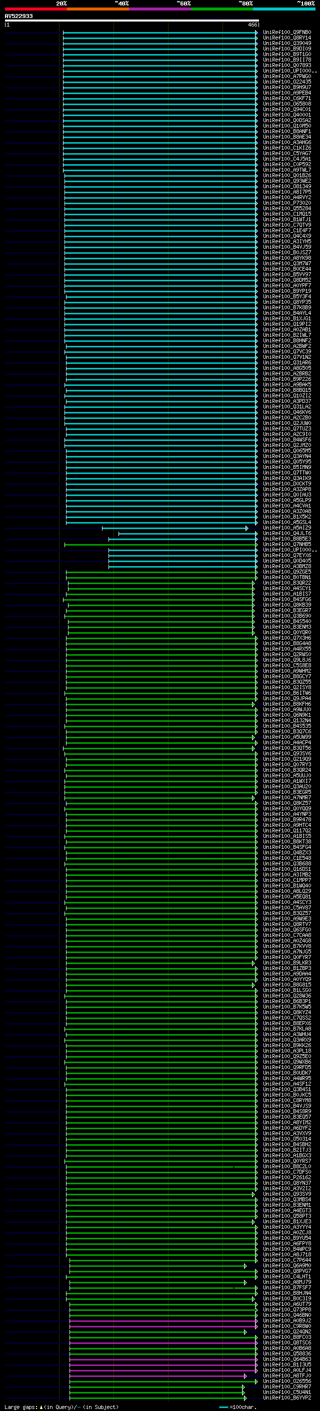Open hit UniRef100_Q39049
Viewport: 320px width, 1411px height.
pyautogui.click(x=286, y=43)
